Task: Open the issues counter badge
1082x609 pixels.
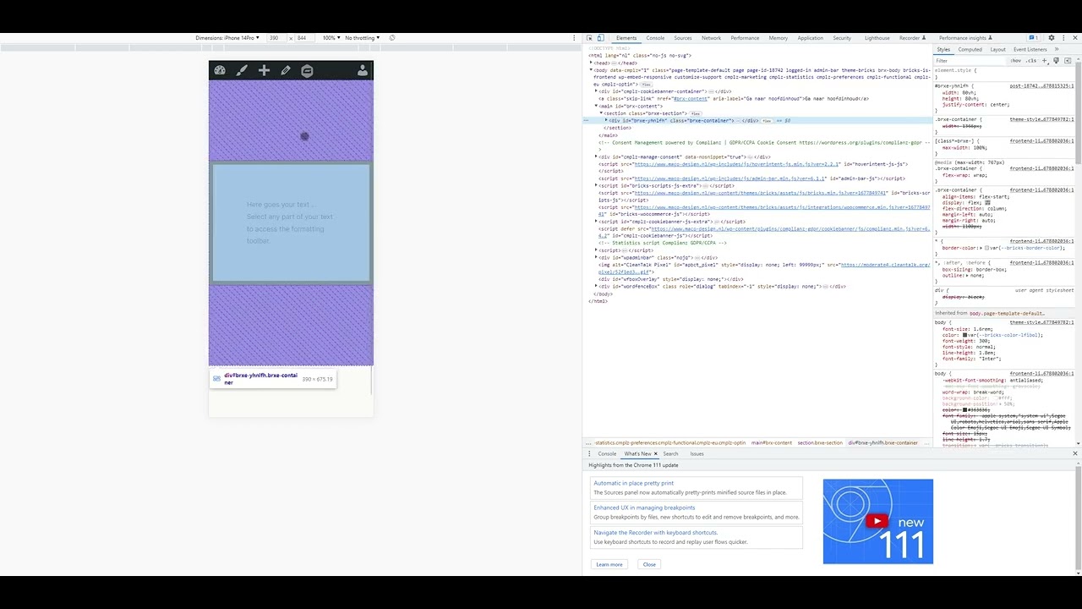Action: coord(1033,38)
